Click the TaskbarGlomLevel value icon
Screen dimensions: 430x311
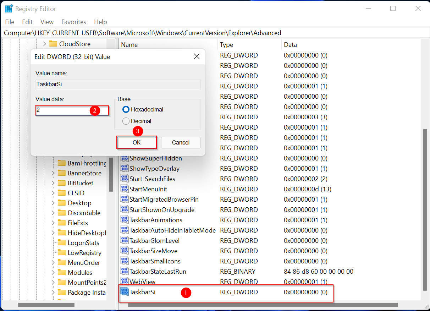pyautogui.click(x=125, y=240)
